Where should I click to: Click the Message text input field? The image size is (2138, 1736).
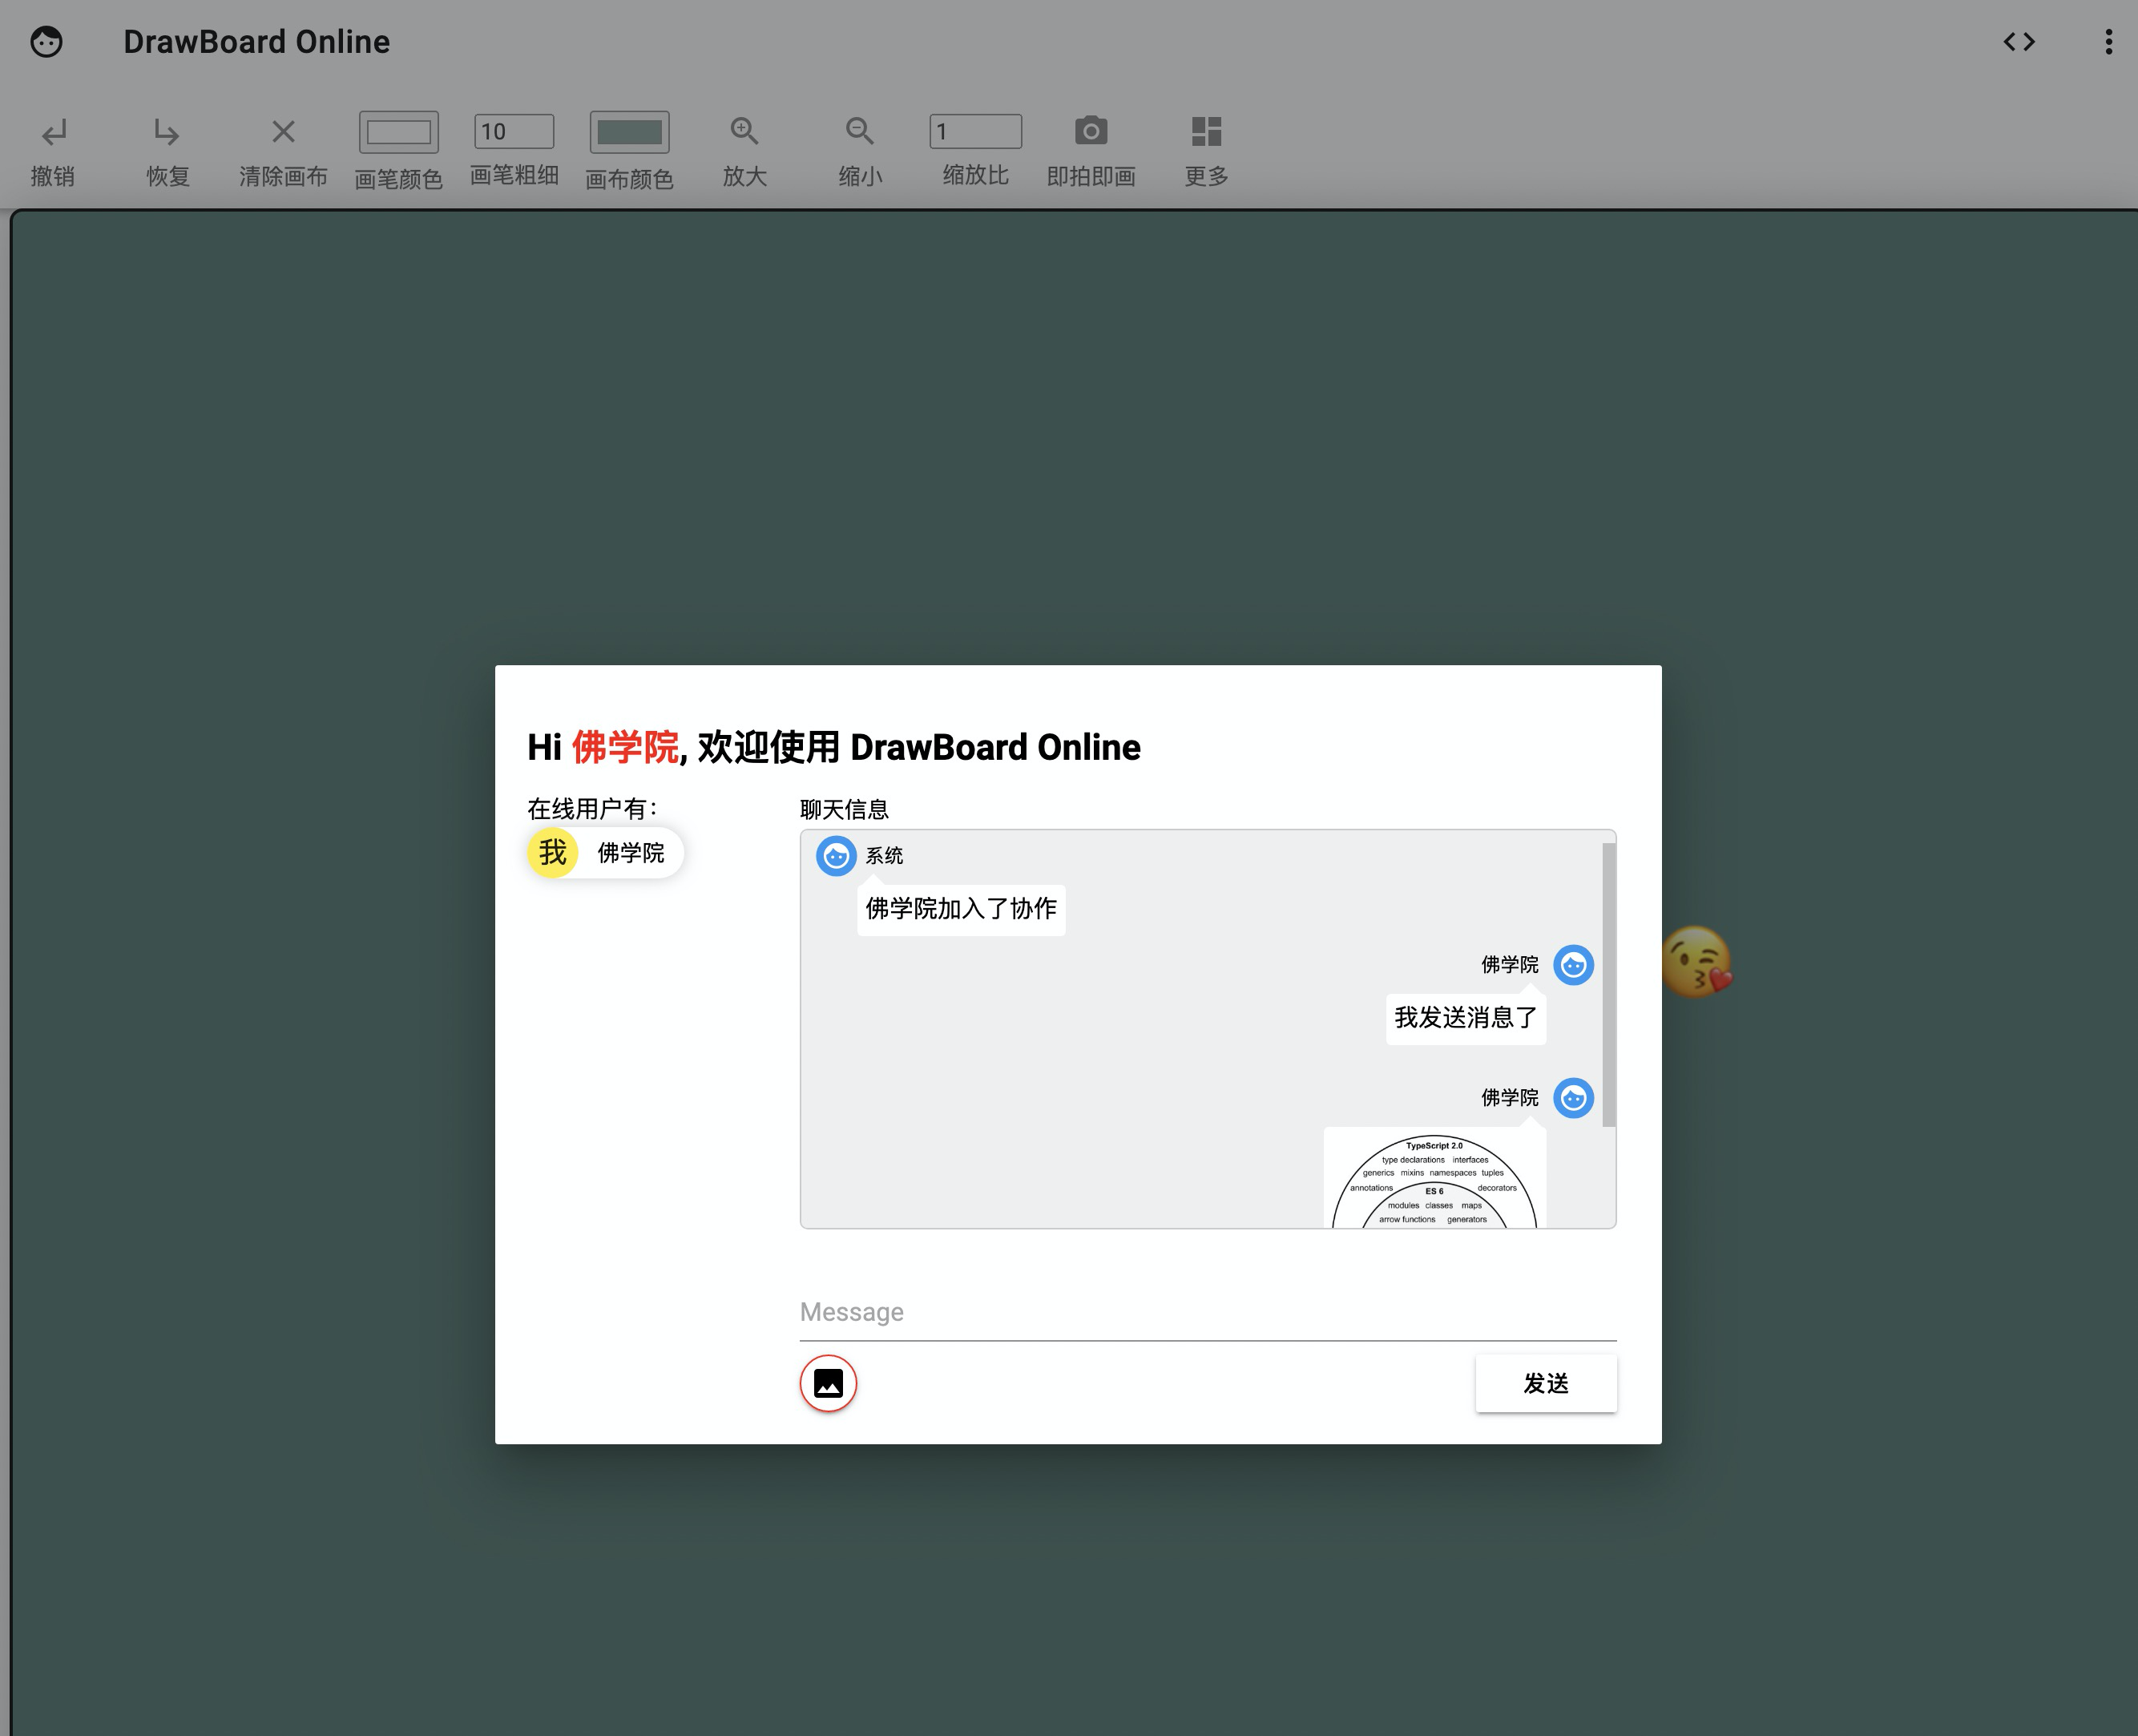click(x=1207, y=1312)
